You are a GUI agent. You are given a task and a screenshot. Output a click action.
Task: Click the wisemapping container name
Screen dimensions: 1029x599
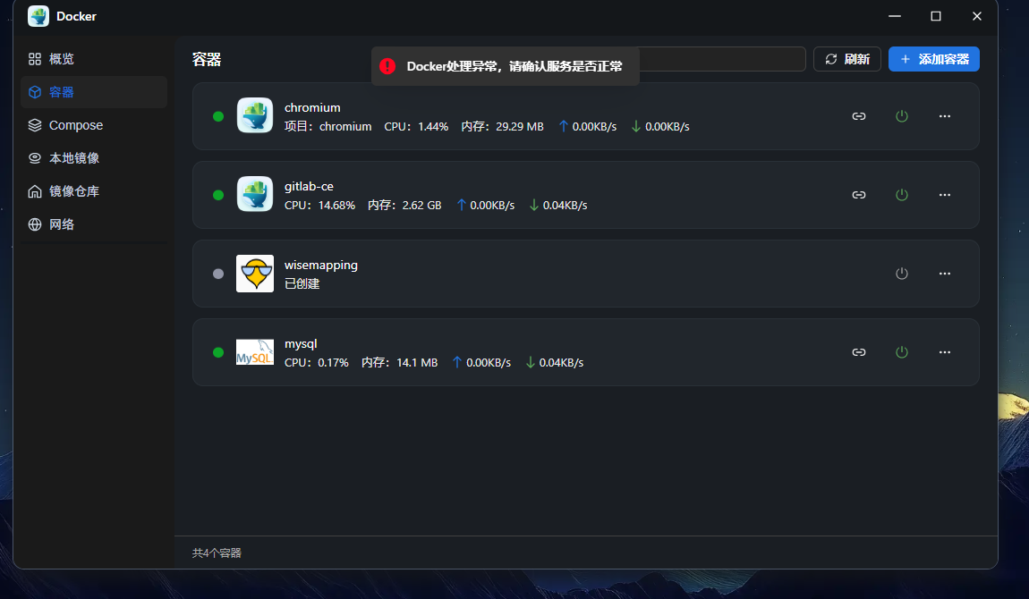coord(321,265)
